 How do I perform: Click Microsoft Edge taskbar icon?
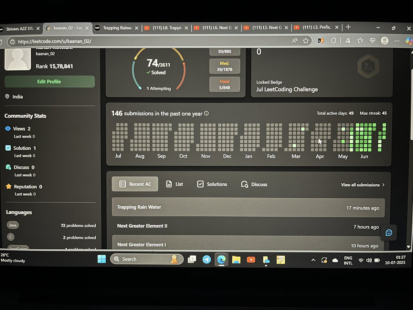click(x=221, y=259)
